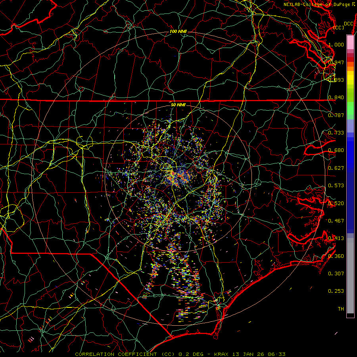Click the 0.893 scale value

(336, 80)
